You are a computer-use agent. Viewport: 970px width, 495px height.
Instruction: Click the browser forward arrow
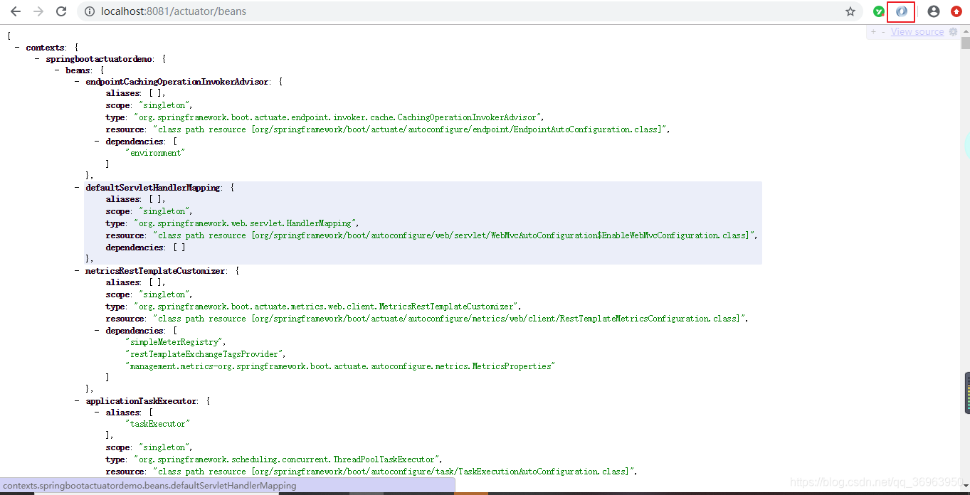pos(38,11)
